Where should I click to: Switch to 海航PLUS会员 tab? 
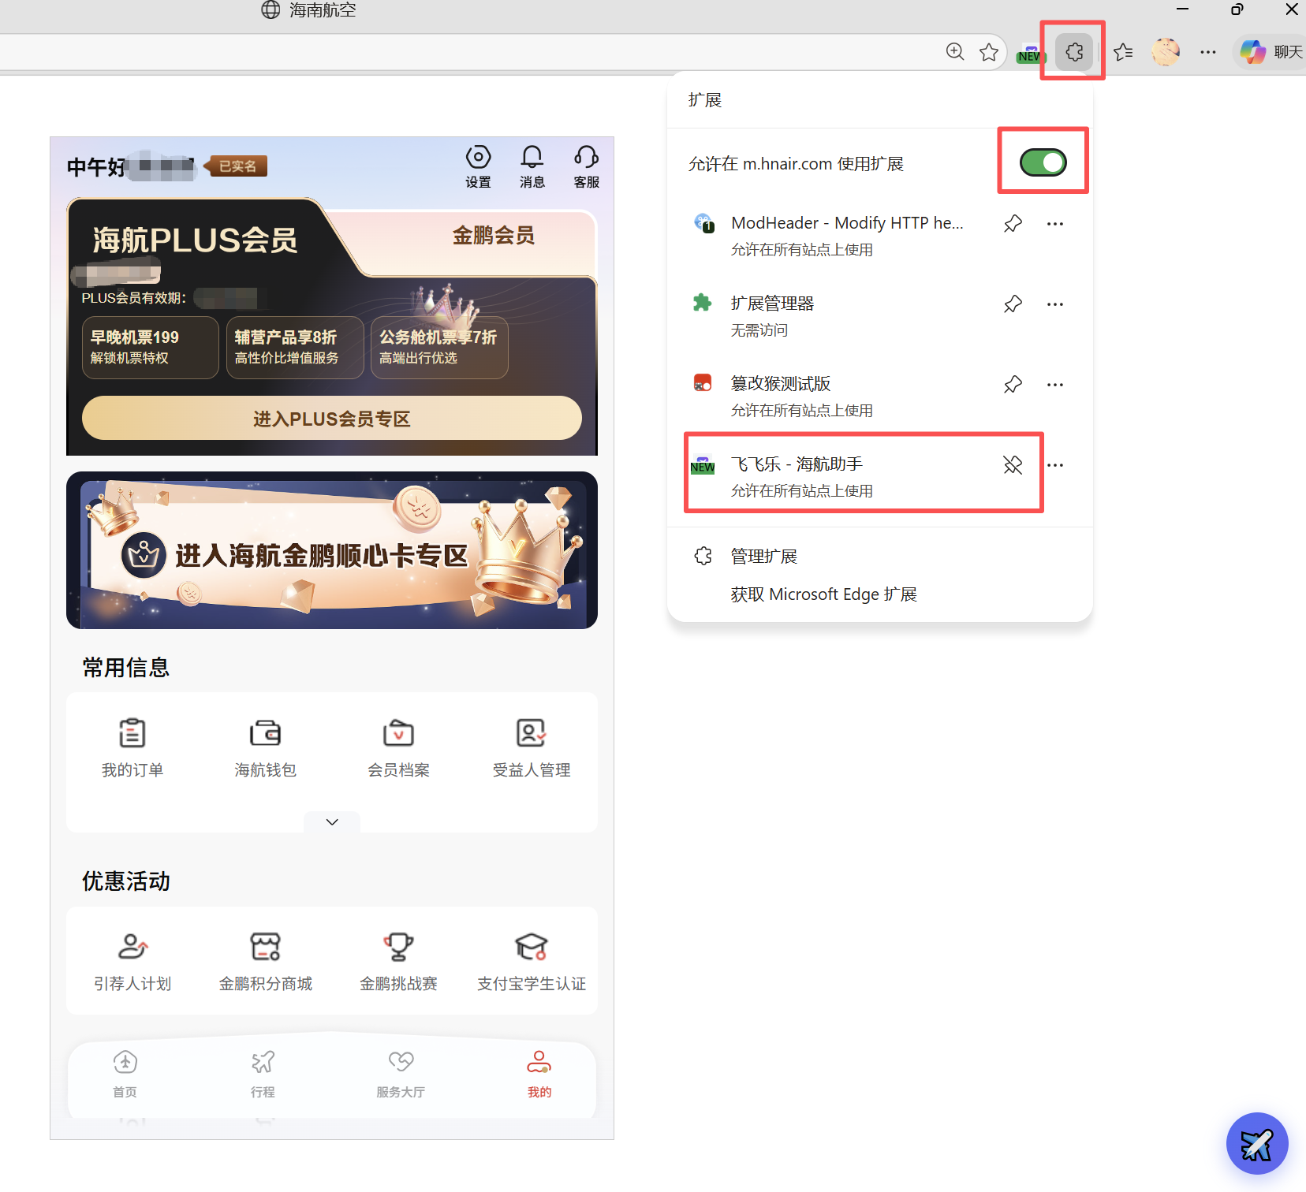tap(196, 240)
